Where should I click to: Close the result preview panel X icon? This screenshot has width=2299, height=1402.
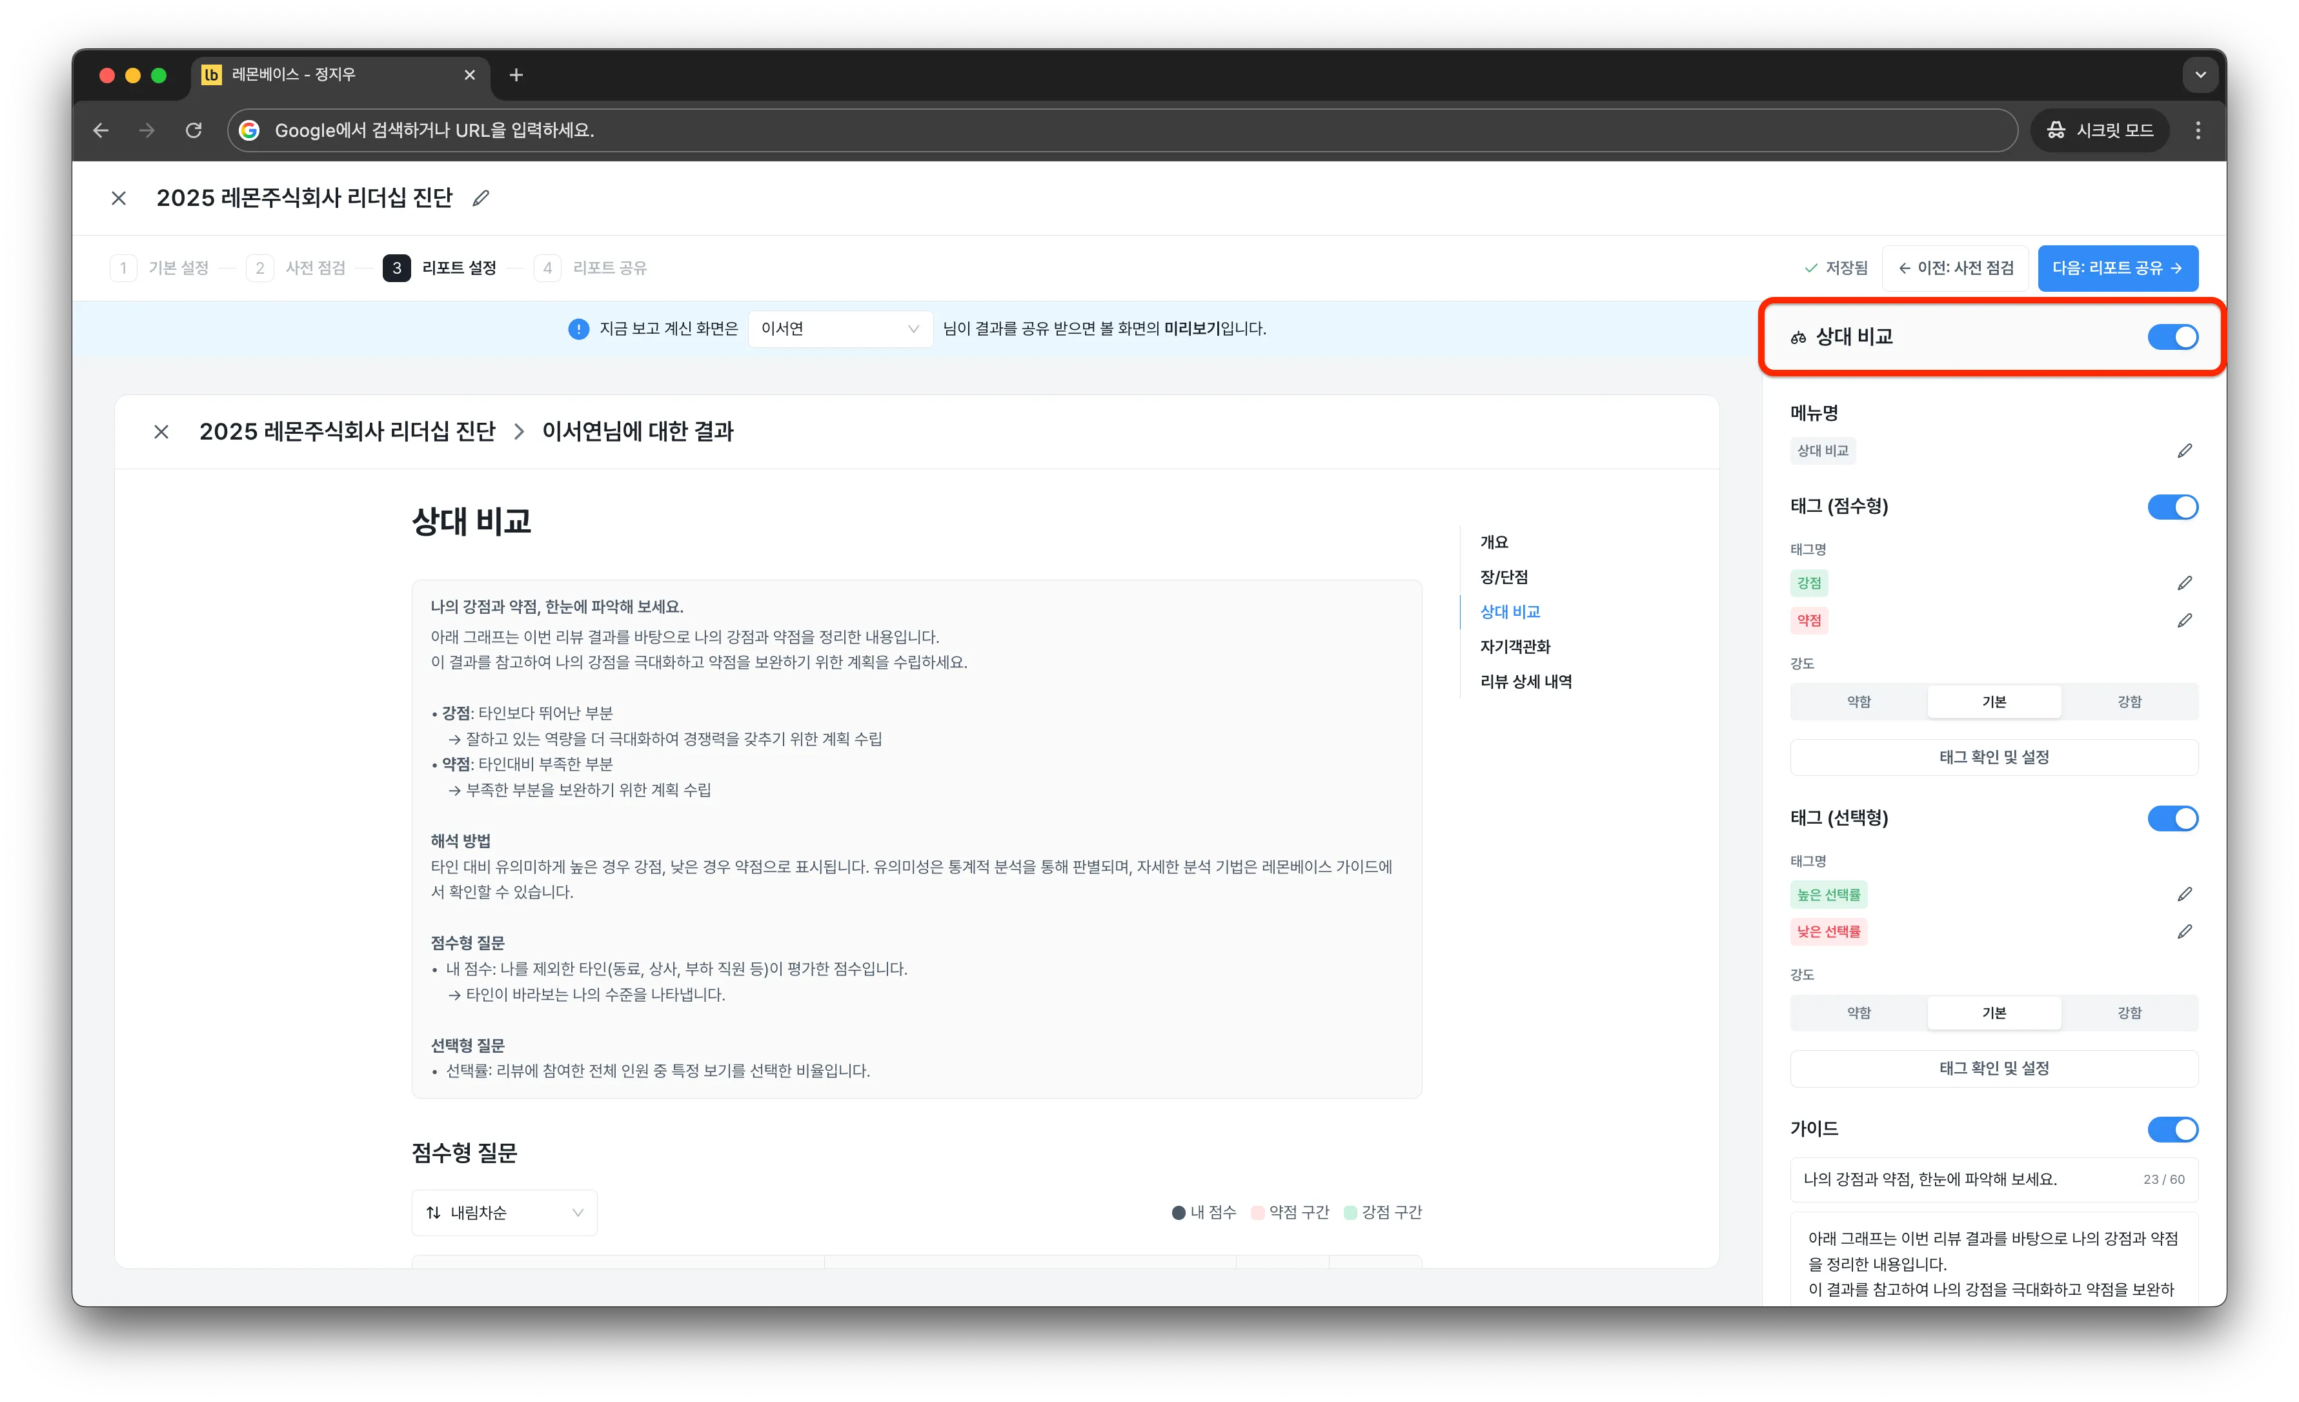161,431
